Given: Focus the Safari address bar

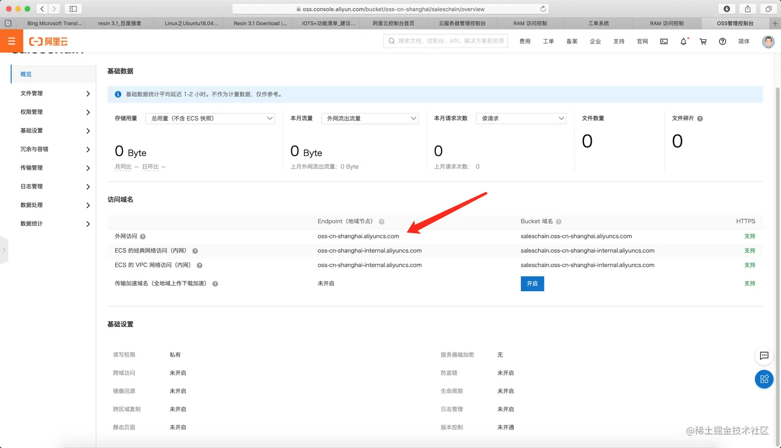Looking at the screenshot, I should click(x=390, y=9).
